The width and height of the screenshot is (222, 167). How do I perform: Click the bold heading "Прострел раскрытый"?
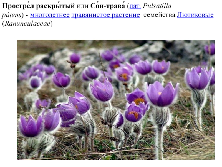coord(38,6)
